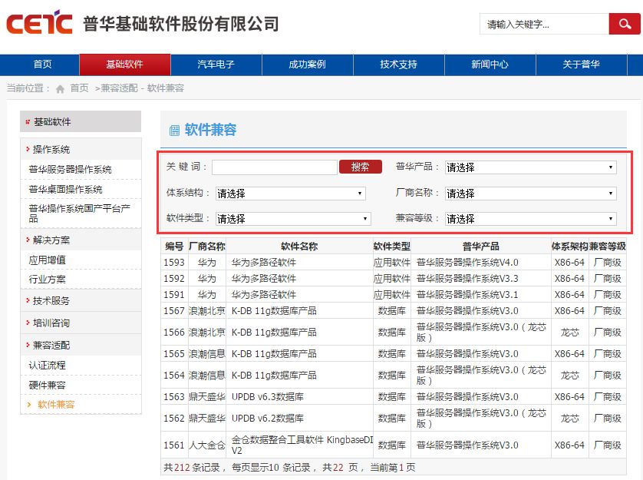Open the 成功案例 navigation tab
Viewport: 643px width, 480px height.
(x=308, y=65)
